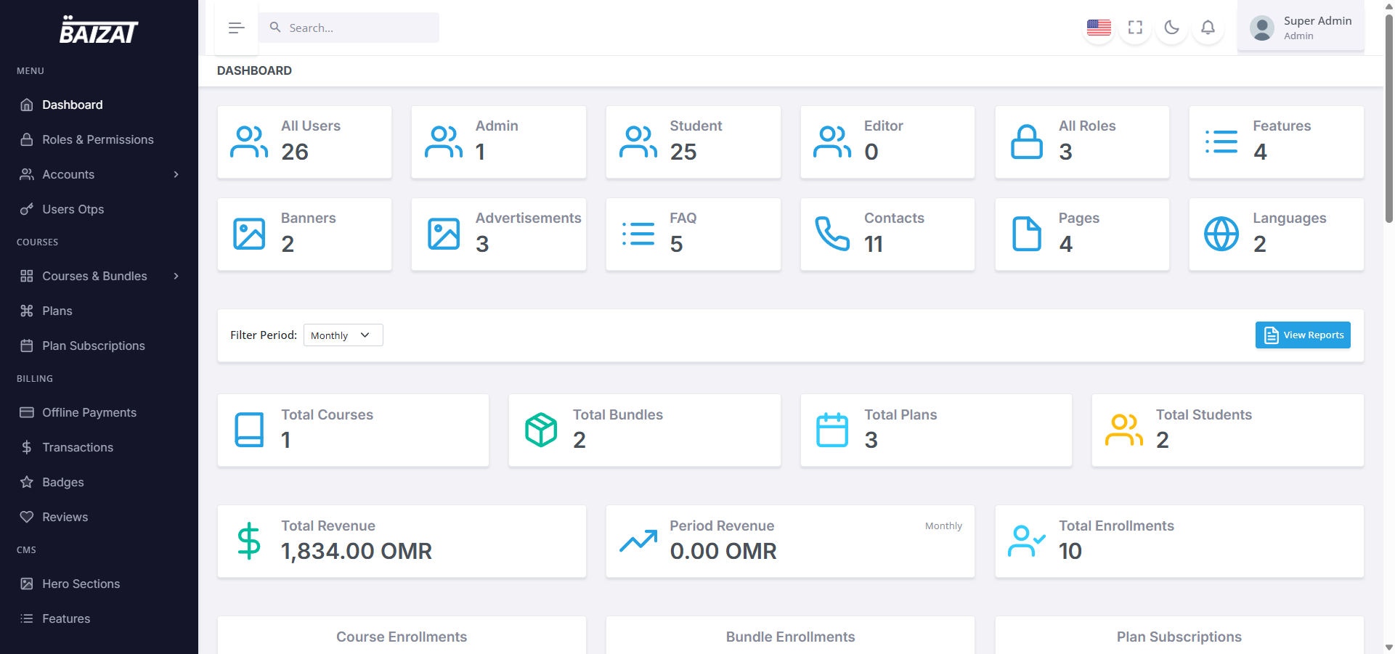Click the hamburger menu icon to collapse sidebar
The width and height of the screenshot is (1395, 654).
236,28
